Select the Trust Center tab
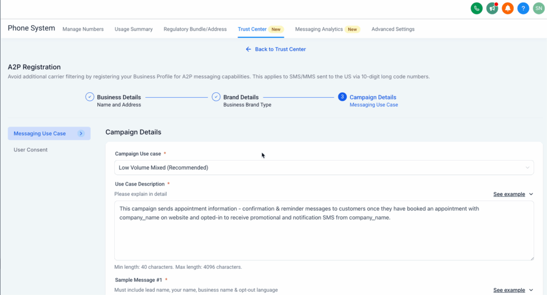The width and height of the screenshot is (547, 295). pyautogui.click(x=252, y=29)
